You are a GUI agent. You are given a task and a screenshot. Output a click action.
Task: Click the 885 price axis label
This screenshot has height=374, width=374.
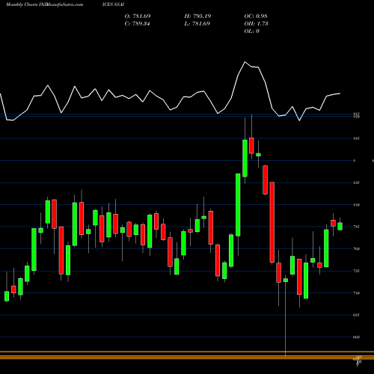coord(356,138)
